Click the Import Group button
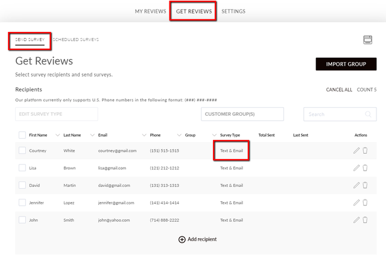 (x=346, y=64)
